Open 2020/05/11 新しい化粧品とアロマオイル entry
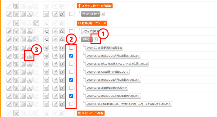Image resolution: width=217 pixels, height=117 pixels. (117, 64)
